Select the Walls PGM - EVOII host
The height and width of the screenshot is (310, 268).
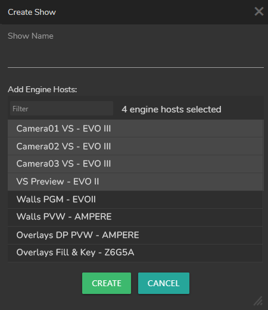coord(135,199)
